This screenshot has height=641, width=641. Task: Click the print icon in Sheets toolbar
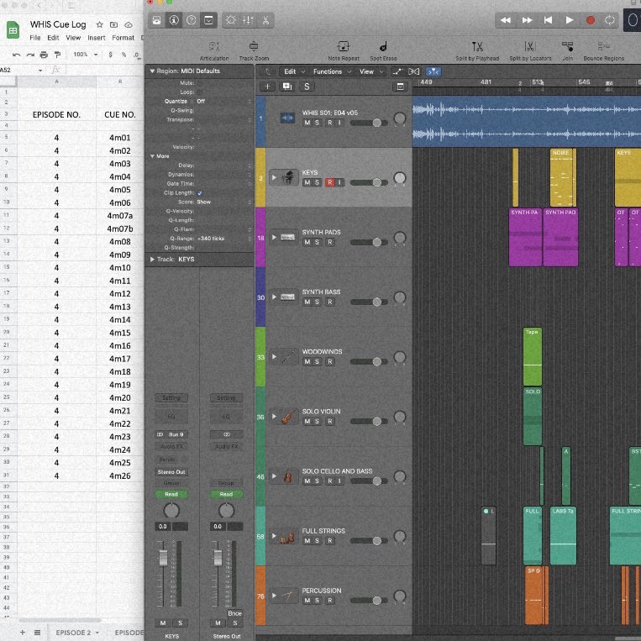(44, 55)
